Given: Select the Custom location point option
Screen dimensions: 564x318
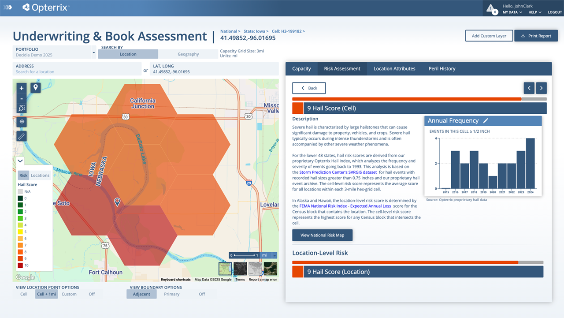Looking at the screenshot, I should pyautogui.click(x=69, y=294).
